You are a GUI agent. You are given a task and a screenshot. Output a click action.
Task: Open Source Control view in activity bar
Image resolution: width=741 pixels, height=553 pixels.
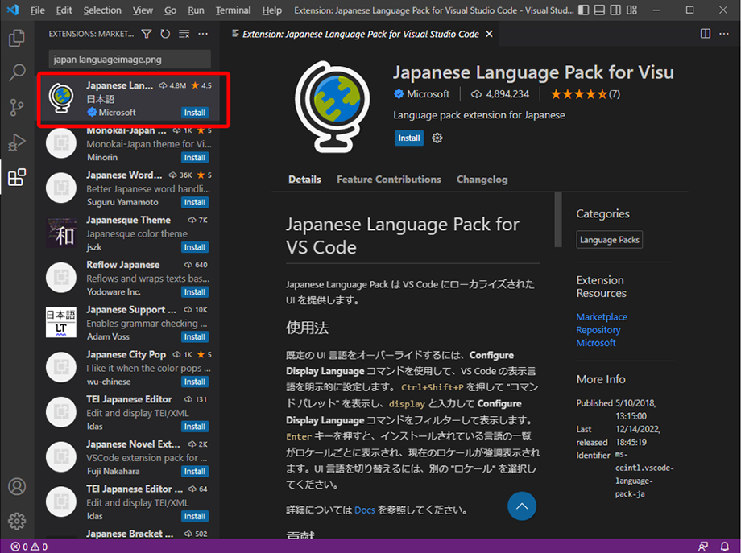click(17, 107)
